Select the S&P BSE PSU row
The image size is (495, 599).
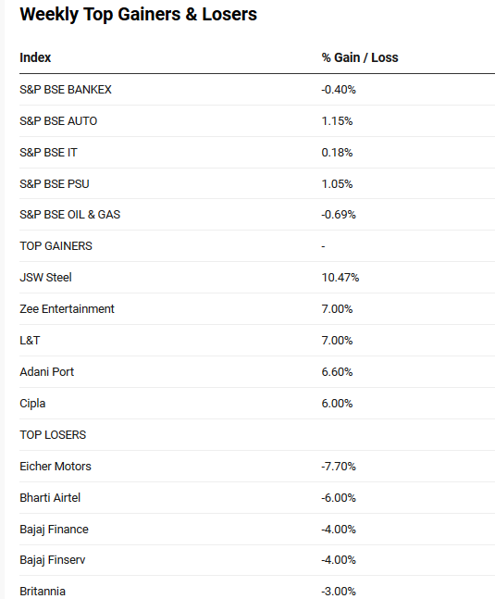click(x=257, y=183)
